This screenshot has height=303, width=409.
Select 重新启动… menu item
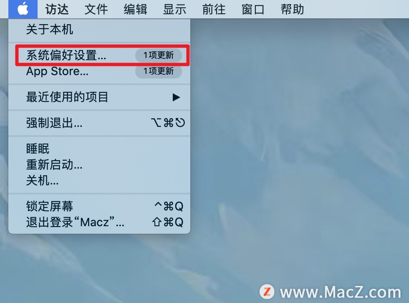tap(99, 164)
